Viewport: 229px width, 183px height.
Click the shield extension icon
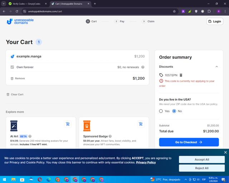click(x=196, y=11)
